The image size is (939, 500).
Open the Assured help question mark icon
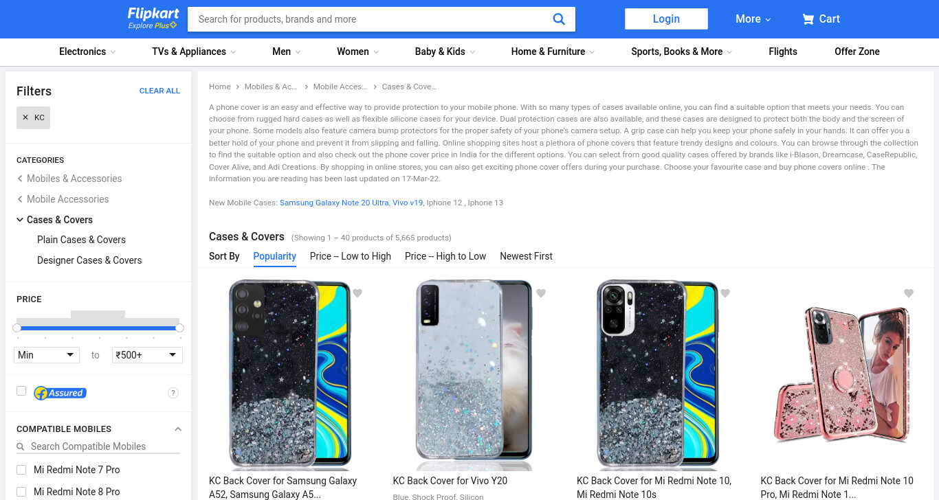(173, 393)
